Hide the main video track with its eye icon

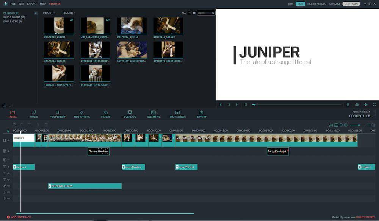point(8,140)
